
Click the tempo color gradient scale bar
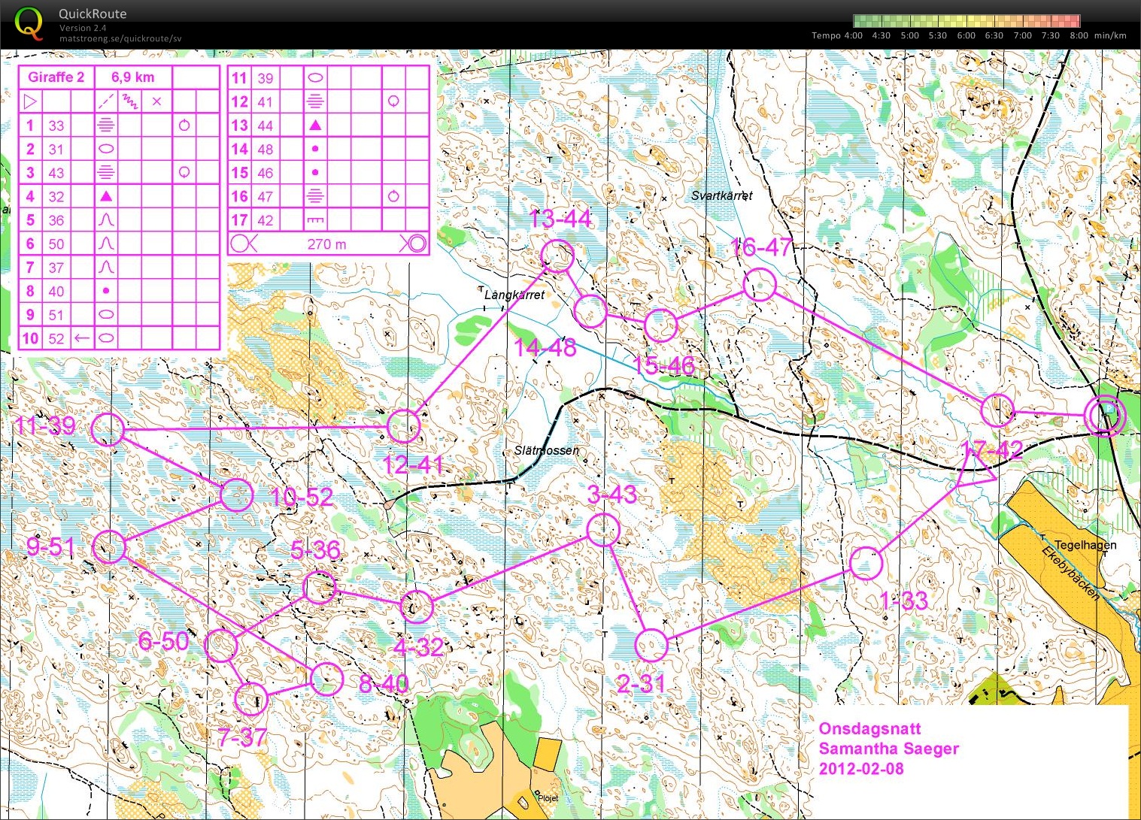(967, 21)
